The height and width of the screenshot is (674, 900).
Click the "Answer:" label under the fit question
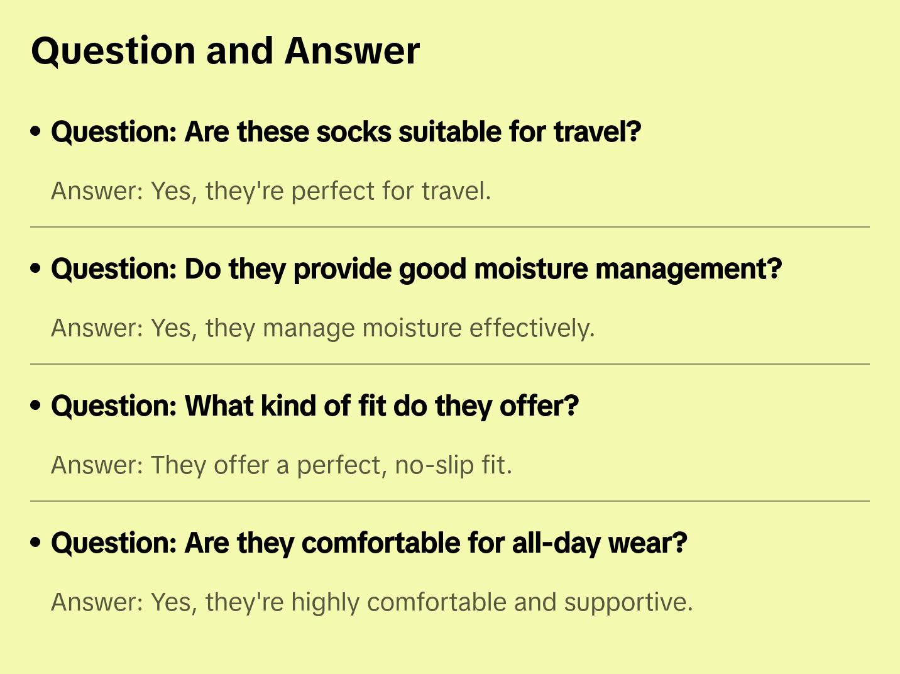pos(97,465)
